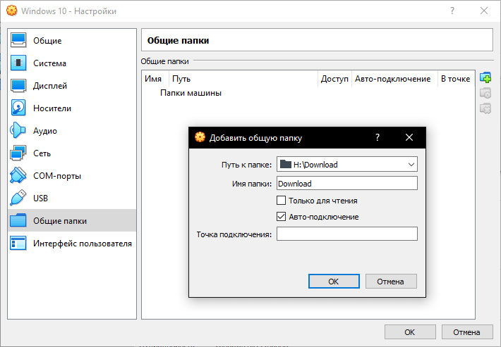Click help question mark in add folder dialog
This screenshot has width=501, height=347.
pyautogui.click(x=378, y=137)
